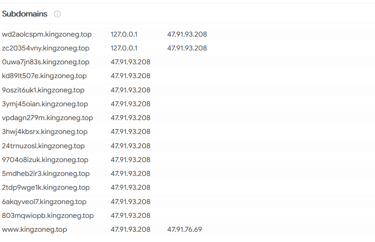
Task: Click vpdagn279m.kingzoneg.top subdomain
Action: point(47,118)
